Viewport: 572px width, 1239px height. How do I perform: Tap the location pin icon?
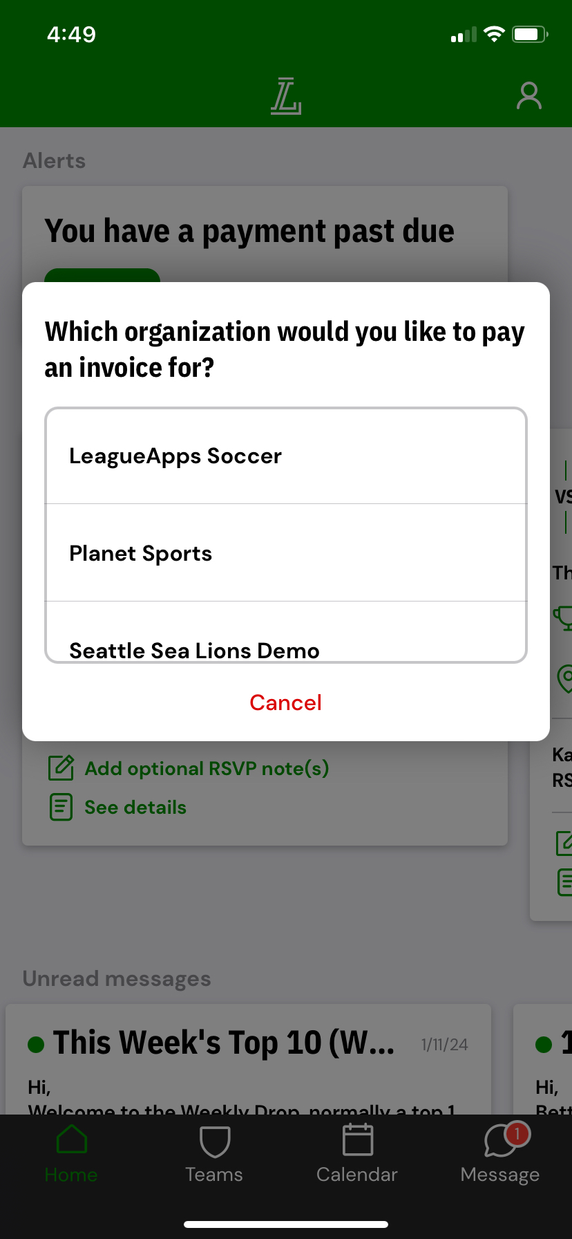click(x=565, y=678)
